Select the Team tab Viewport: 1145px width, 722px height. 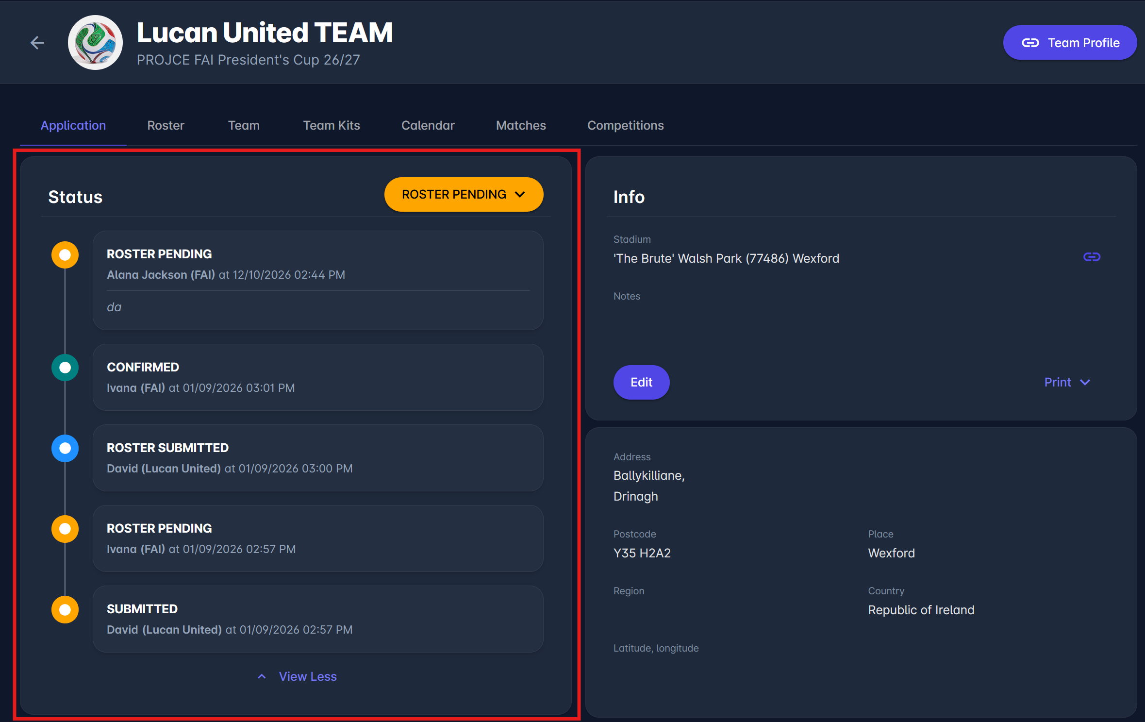tap(244, 125)
